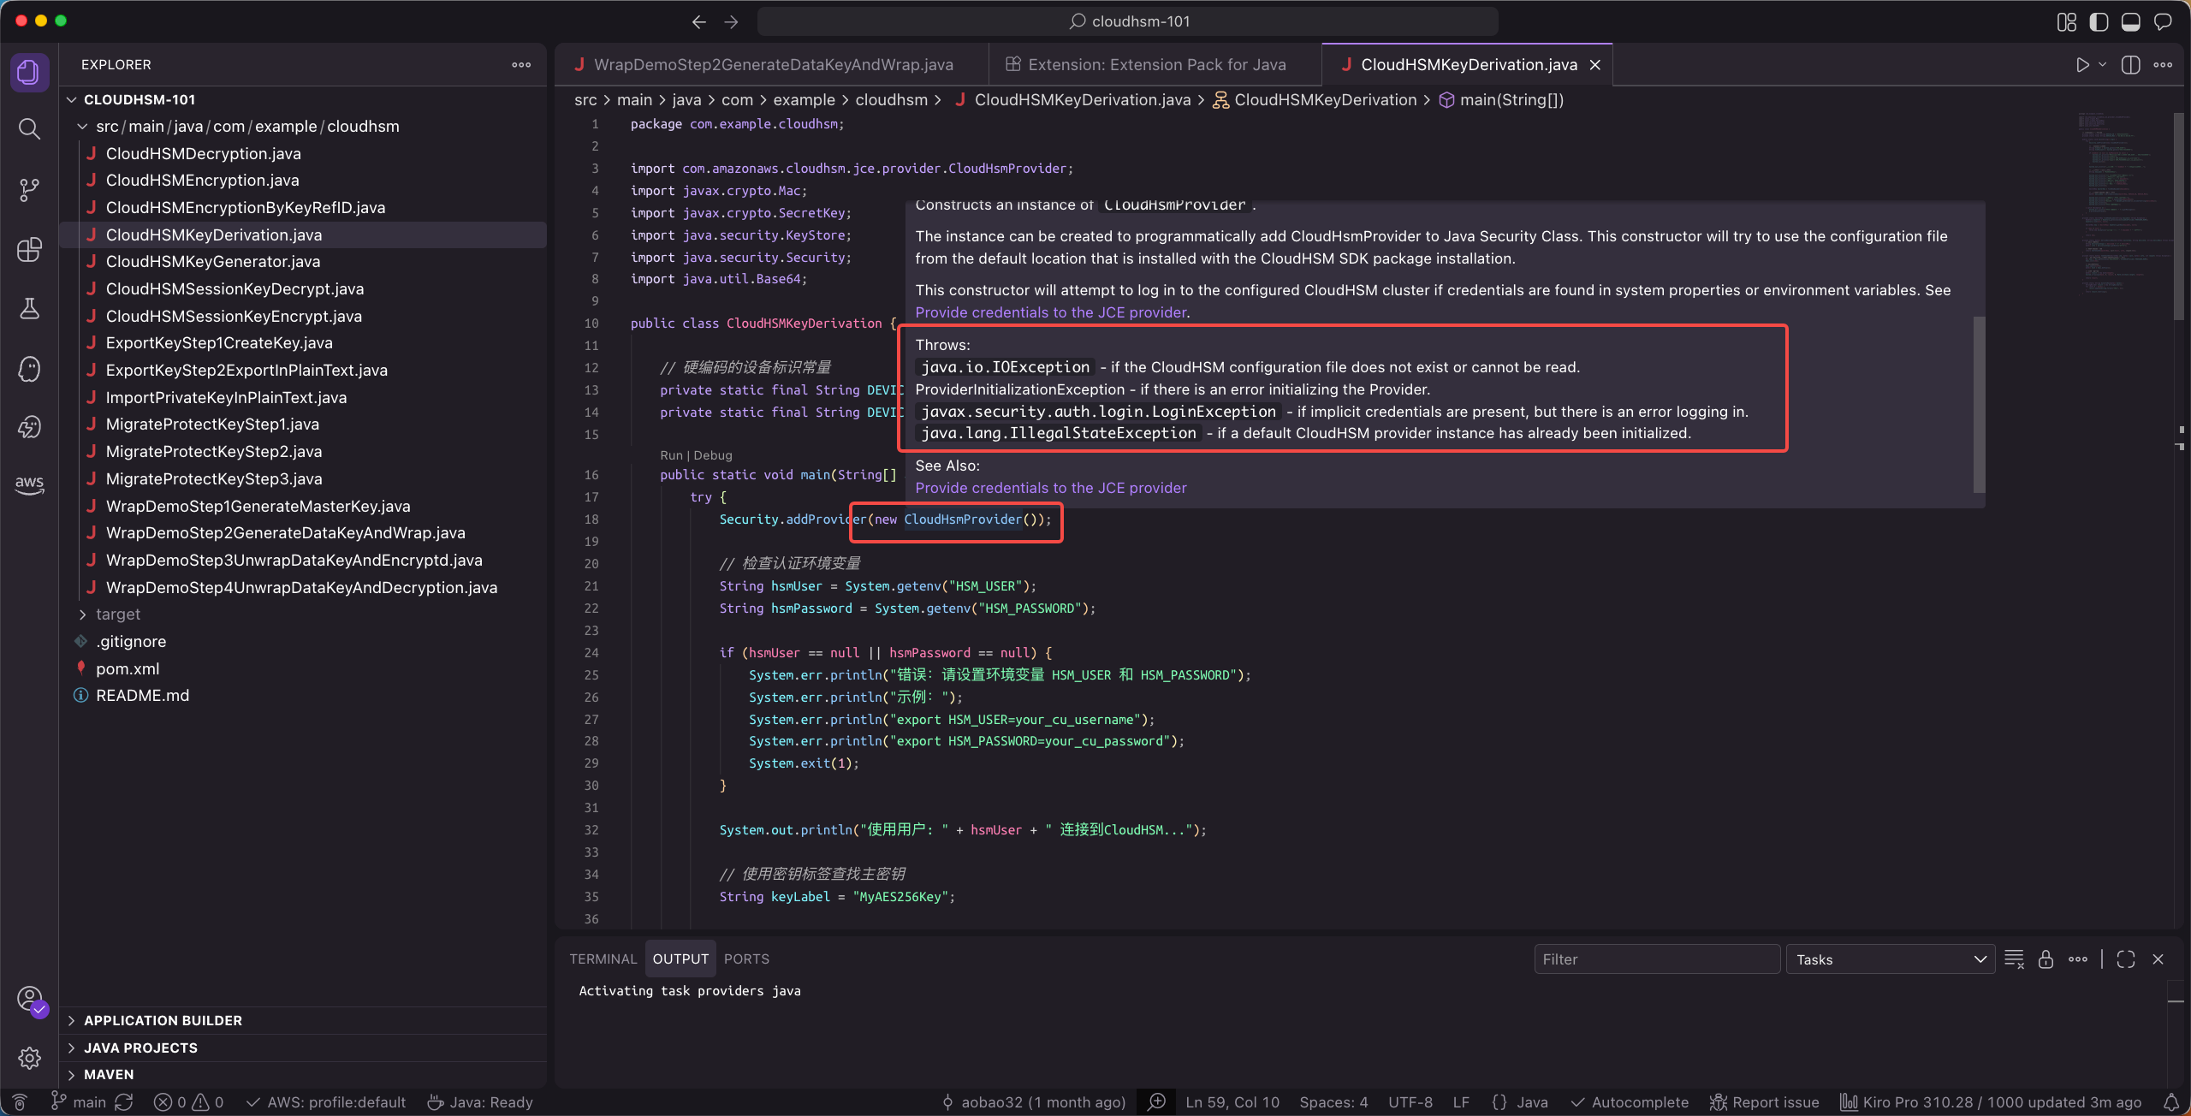
Task: Open the Tasks output channel dropdown
Action: (x=1890, y=959)
